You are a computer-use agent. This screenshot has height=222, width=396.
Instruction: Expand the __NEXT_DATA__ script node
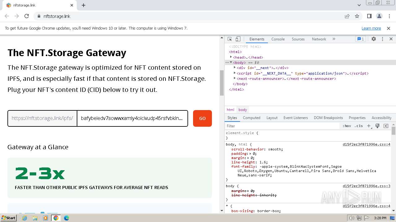click(x=235, y=73)
